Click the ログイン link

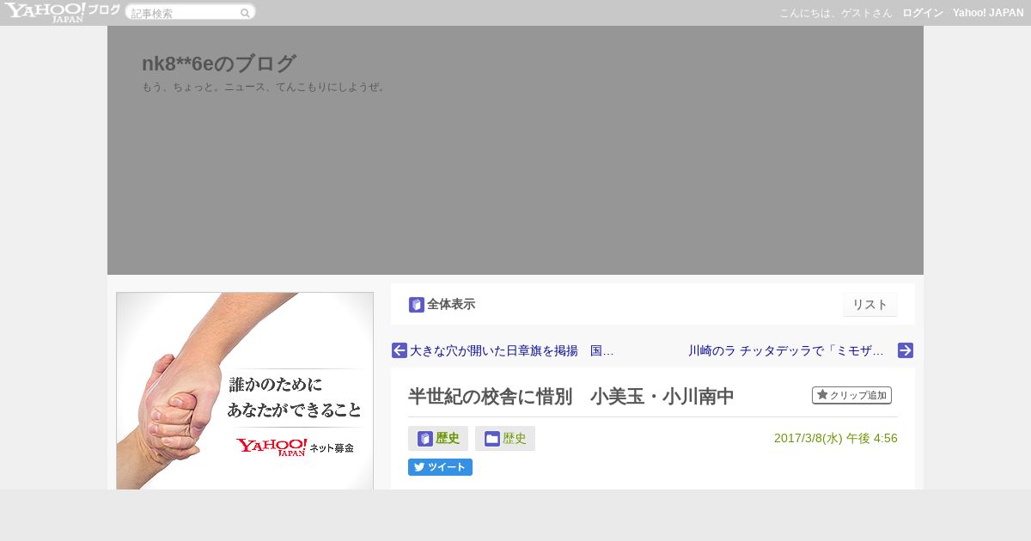tap(923, 13)
